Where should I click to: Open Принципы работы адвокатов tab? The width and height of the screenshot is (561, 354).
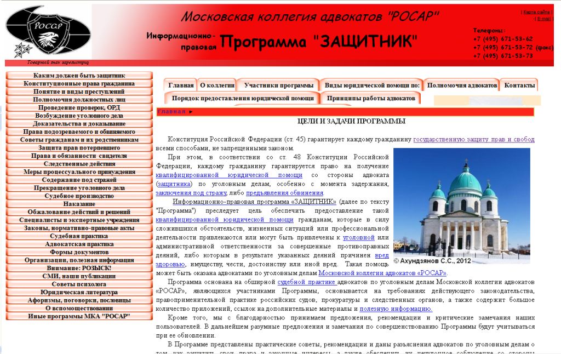(371, 98)
